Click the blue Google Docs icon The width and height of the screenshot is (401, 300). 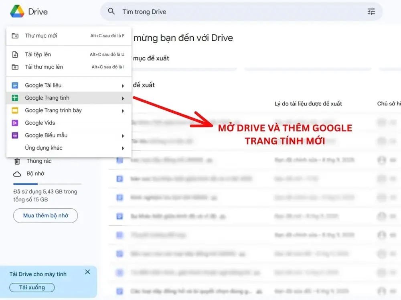[x=15, y=86]
